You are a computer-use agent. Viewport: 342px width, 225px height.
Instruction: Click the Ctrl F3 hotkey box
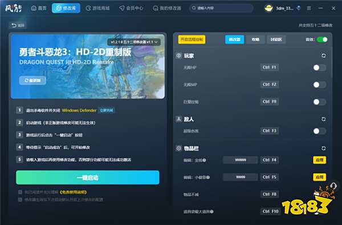pos(270,131)
